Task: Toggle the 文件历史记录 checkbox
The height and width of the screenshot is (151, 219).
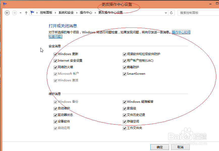Action: [x=124, y=115]
